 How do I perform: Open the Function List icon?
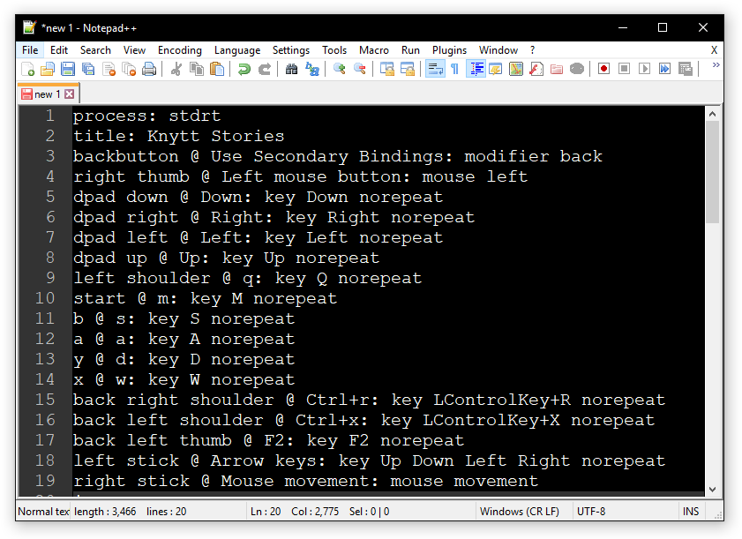[x=536, y=69]
